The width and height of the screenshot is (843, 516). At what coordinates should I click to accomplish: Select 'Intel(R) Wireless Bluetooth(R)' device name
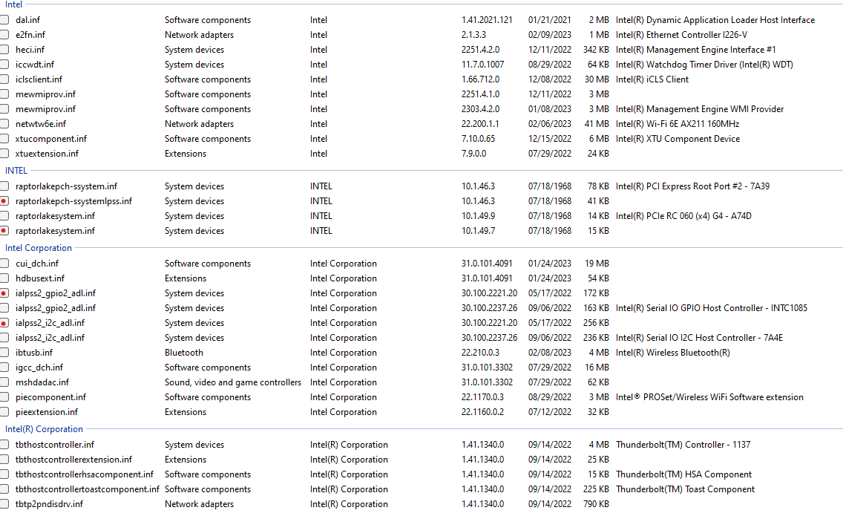tap(672, 353)
